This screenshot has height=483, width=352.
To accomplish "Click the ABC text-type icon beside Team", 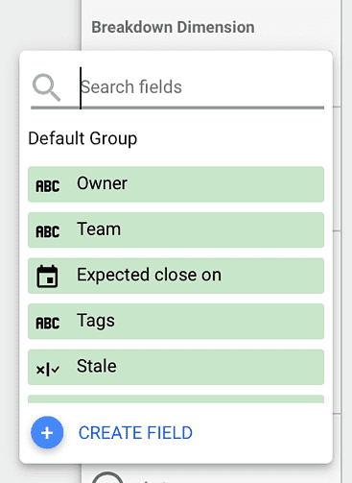I will pyautogui.click(x=48, y=231).
